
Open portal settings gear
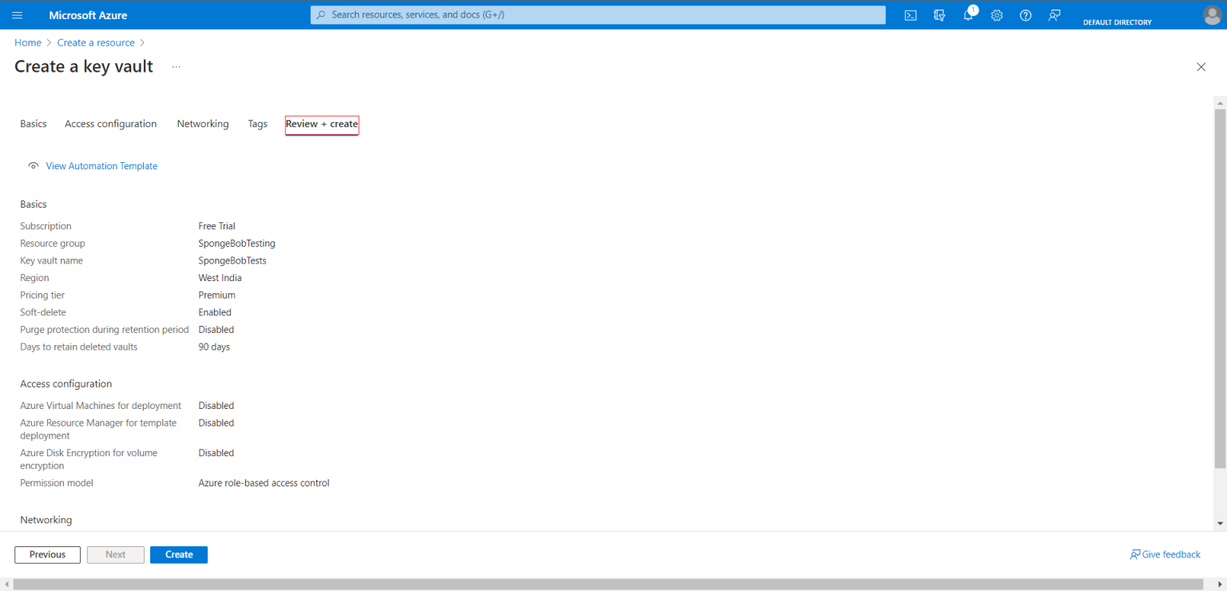[997, 15]
